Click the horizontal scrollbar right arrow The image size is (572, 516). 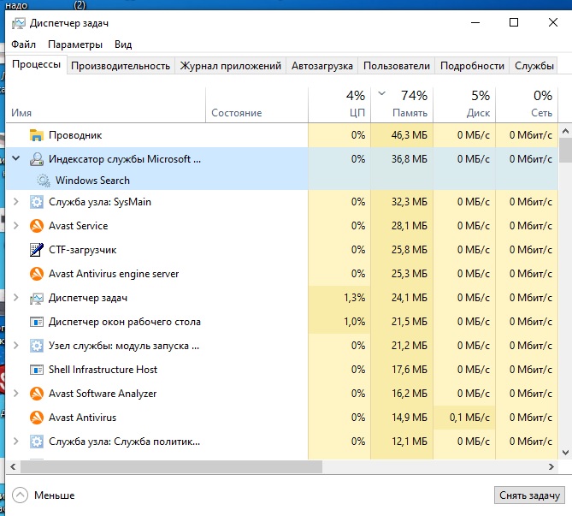point(551,466)
